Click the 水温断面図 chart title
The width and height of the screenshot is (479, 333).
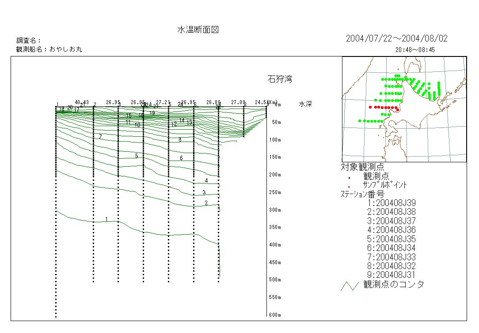[x=198, y=30]
